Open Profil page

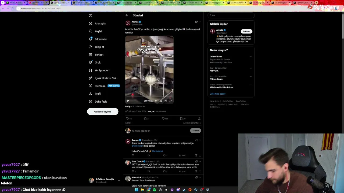(95, 94)
